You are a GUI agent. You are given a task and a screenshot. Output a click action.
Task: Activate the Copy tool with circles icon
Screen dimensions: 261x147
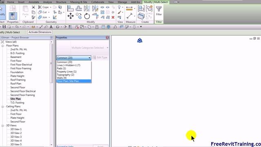[x=79, y=16]
